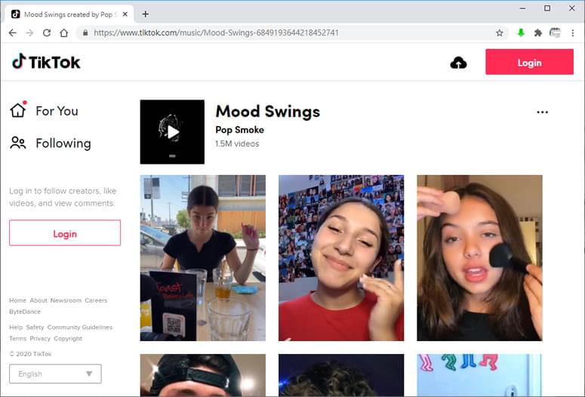Image resolution: width=585 pixels, height=397 pixels.
Task: Click the upload video cloud icon
Action: 458,63
